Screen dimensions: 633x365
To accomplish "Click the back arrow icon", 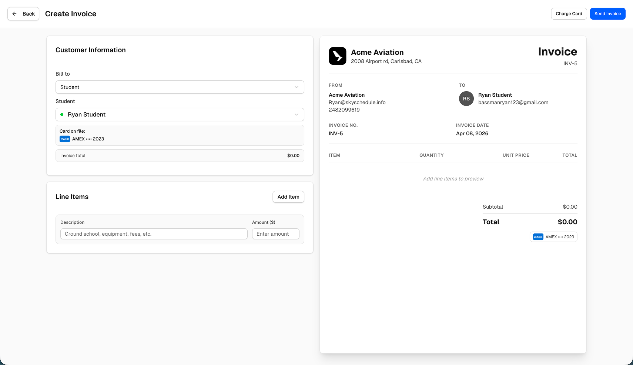I will [x=14, y=13].
